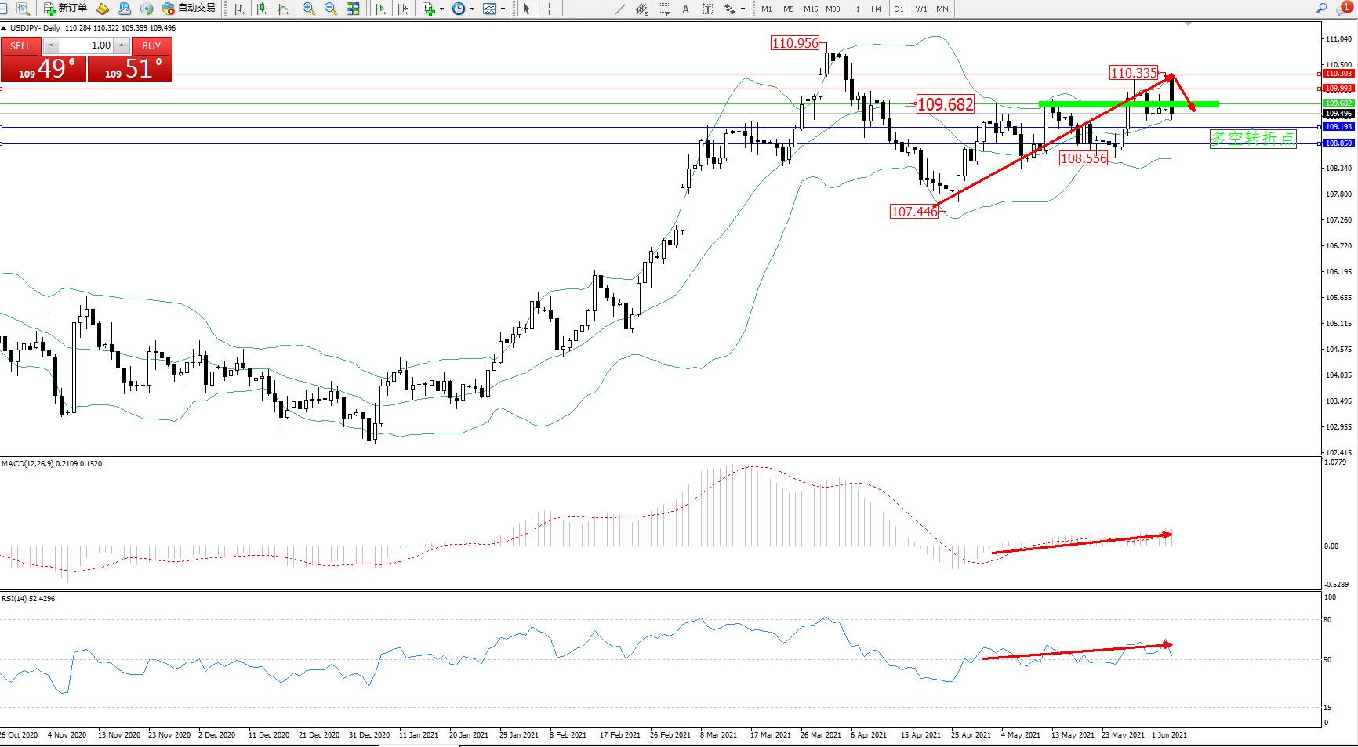The image size is (1358, 747).
Task: Zoom in on the chart
Action: point(309,9)
